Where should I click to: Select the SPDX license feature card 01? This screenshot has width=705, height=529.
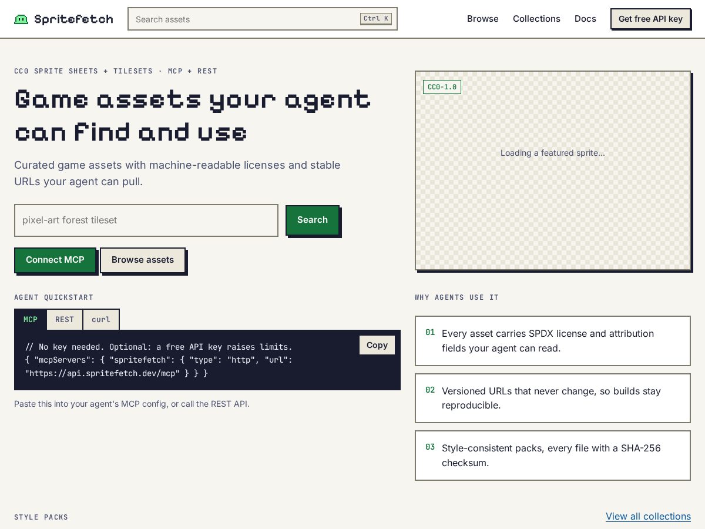click(x=553, y=341)
